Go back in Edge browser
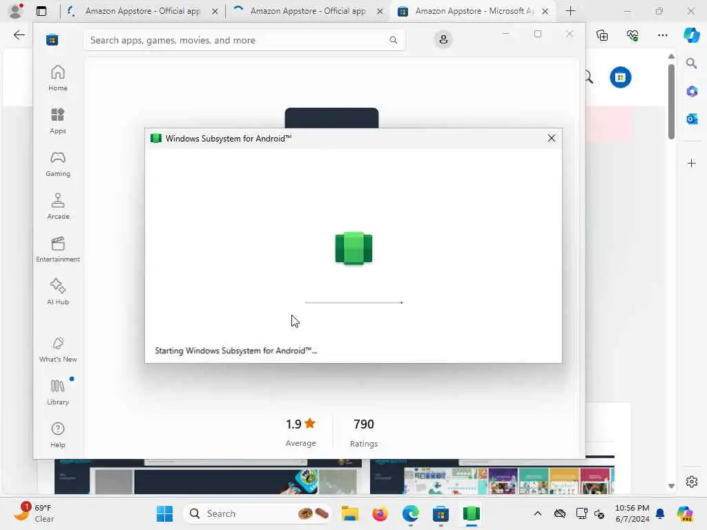Image resolution: width=707 pixels, height=530 pixels. pos(19,35)
